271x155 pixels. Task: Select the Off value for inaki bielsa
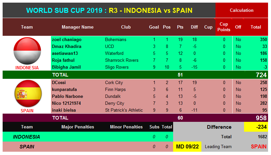coord(238,110)
